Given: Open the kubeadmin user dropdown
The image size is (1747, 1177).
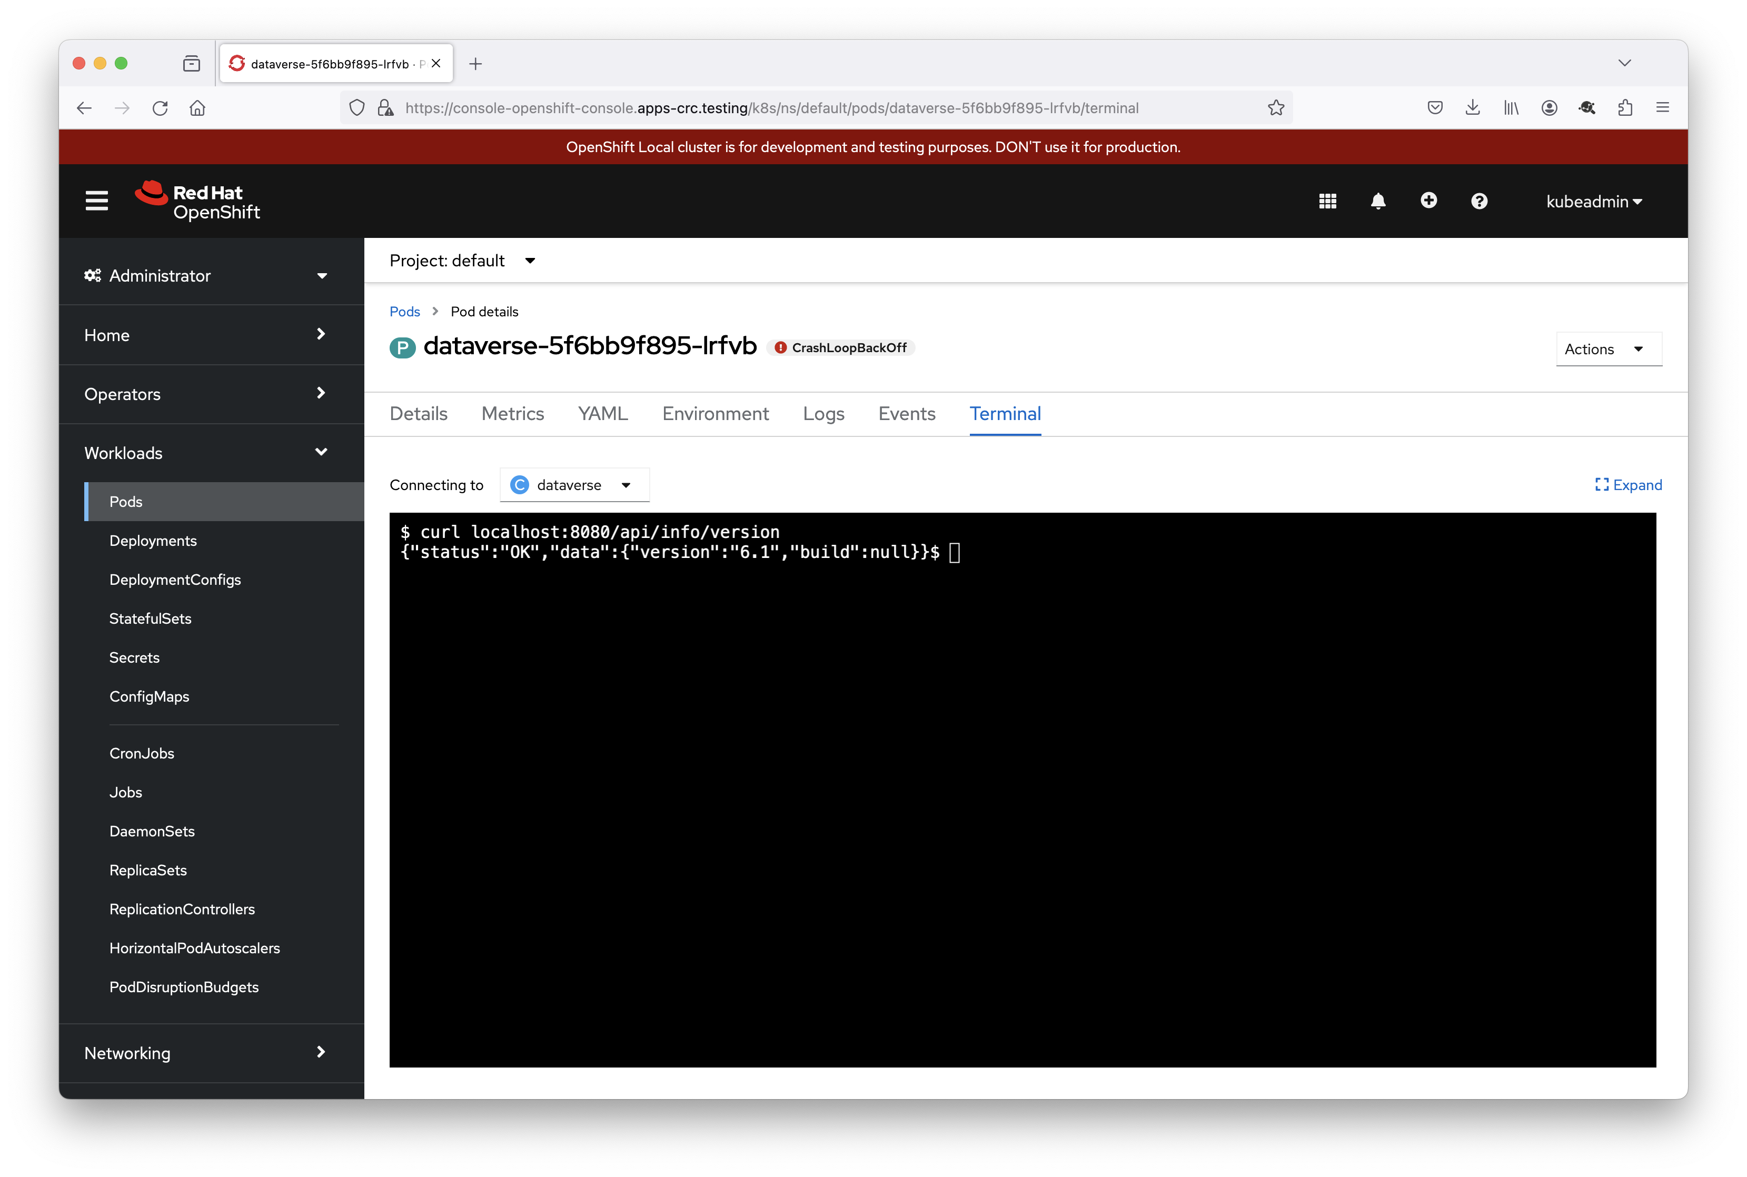Looking at the screenshot, I should tap(1594, 201).
